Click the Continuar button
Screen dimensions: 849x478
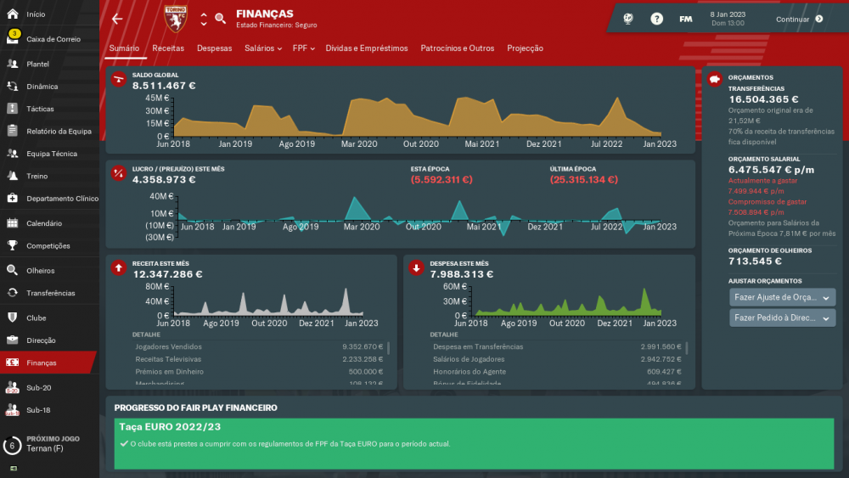click(799, 19)
